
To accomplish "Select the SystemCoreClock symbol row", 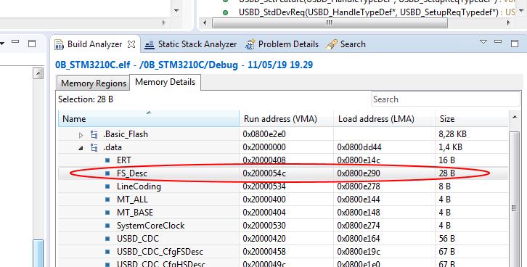I will click(x=283, y=226).
